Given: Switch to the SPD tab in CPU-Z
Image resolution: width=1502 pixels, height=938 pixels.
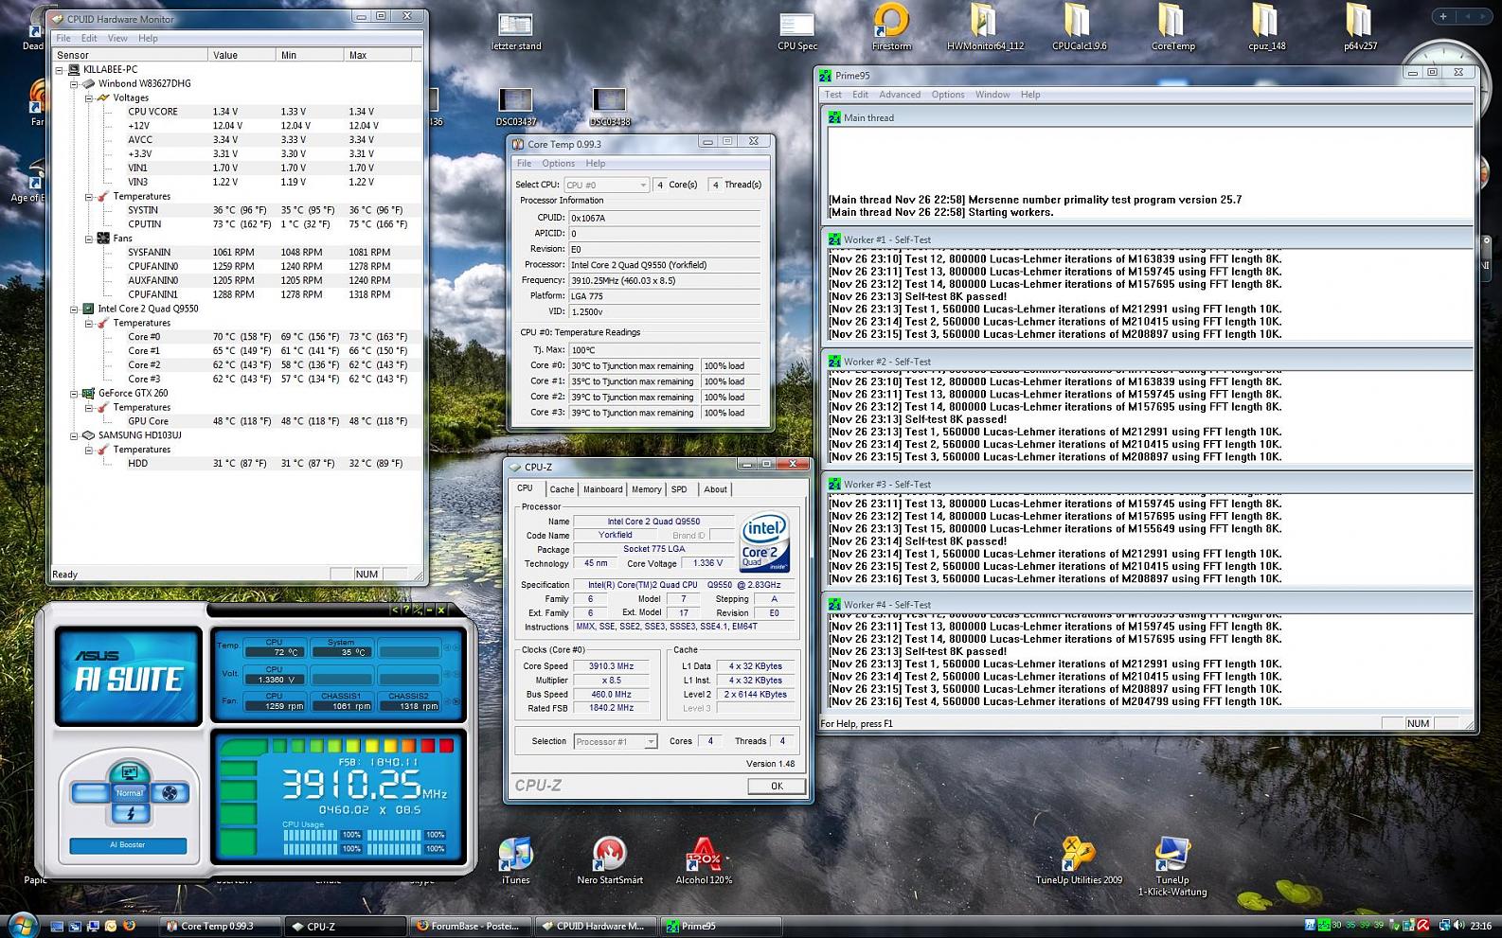Looking at the screenshot, I should (679, 489).
